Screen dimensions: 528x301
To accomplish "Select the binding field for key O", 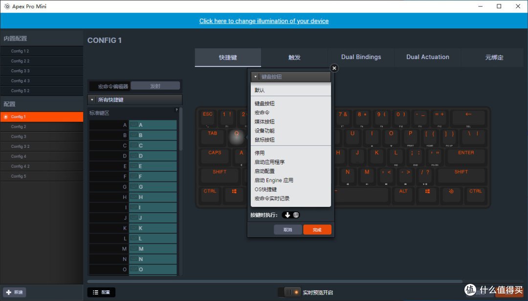I will pos(153,269).
